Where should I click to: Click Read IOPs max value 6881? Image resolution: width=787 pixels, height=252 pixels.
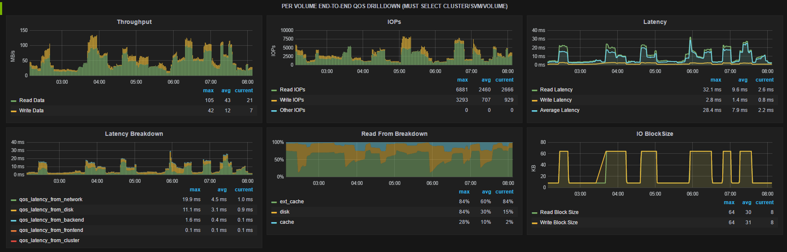pyautogui.click(x=462, y=90)
